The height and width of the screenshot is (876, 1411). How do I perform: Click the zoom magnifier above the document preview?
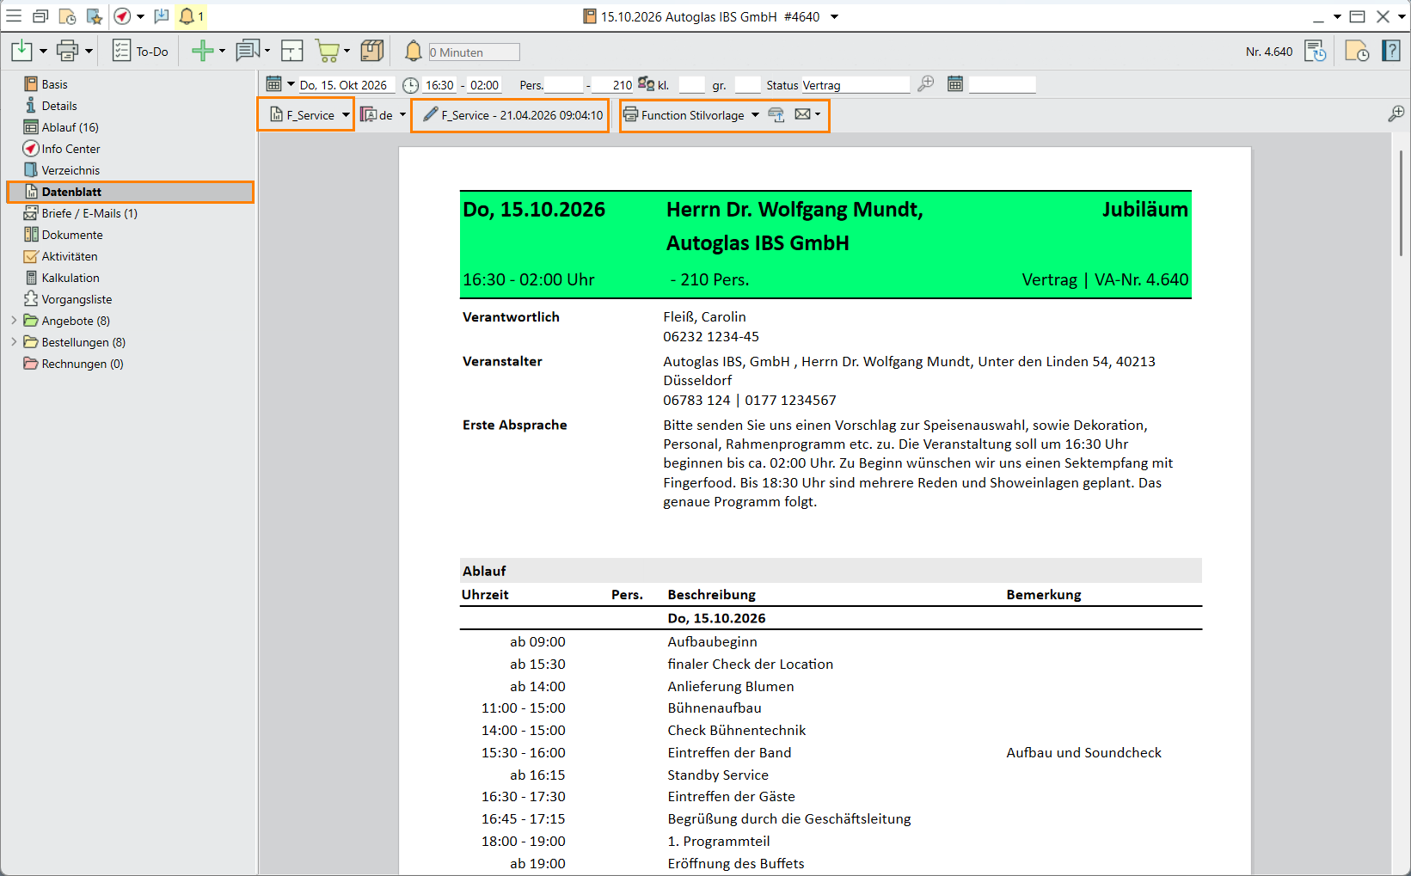(x=1396, y=113)
